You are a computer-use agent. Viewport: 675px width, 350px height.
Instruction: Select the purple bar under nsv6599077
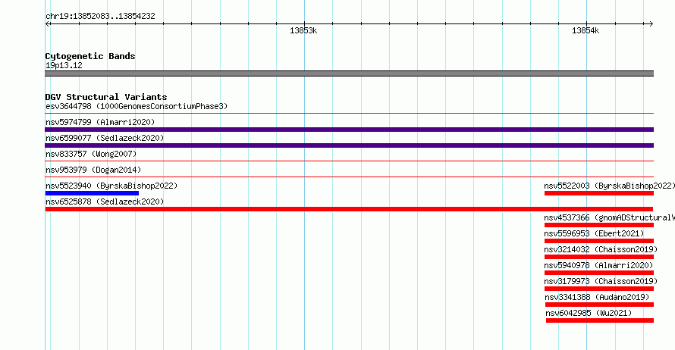pyautogui.click(x=349, y=145)
